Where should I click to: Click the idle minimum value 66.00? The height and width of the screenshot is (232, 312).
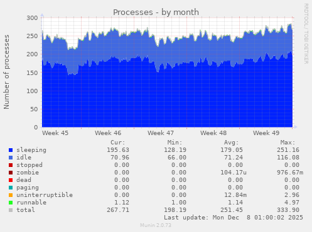point(177,158)
